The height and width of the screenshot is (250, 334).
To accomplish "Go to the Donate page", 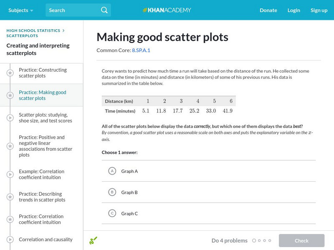I will pyautogui.click(x=268, y=10).
